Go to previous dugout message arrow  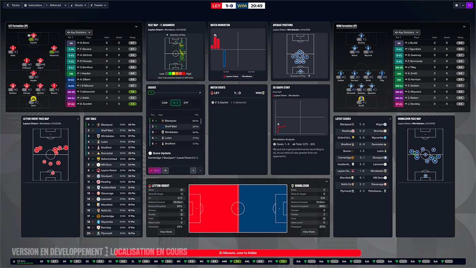[194, 170]
